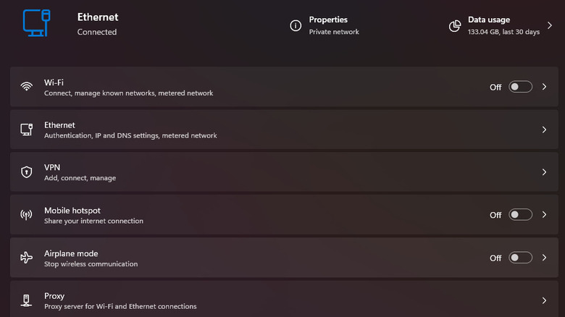Click the Airplane mode plane icon
Screen dimensions: 565x317
[x=27, y=258]
